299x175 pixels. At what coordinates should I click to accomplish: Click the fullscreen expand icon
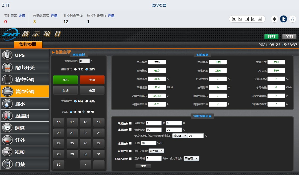pyautogui.click(x=253, y=19)
